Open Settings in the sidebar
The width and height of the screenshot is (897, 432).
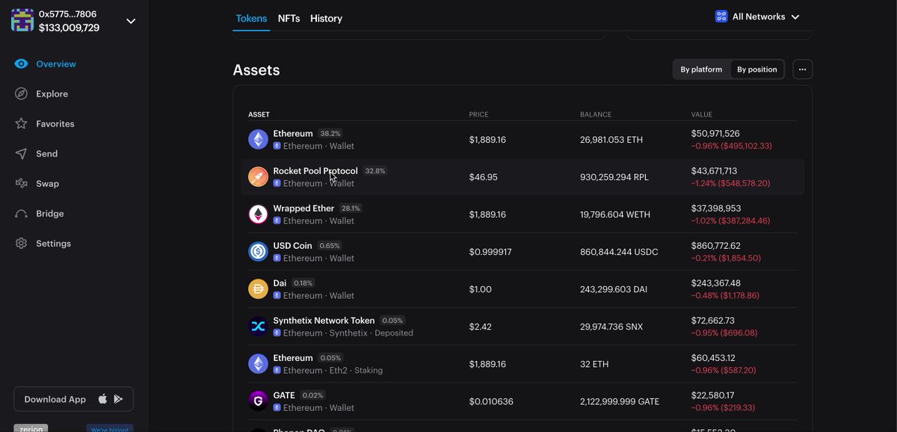pos(53,244)
